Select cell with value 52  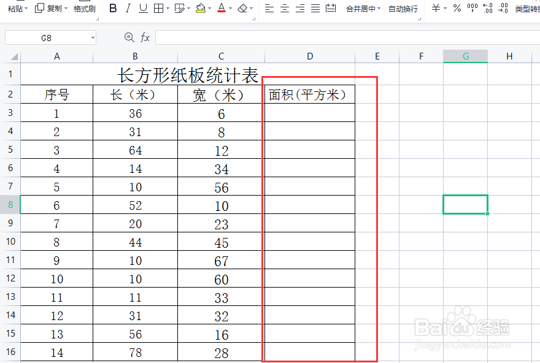pyautogui.click(x=136, y=205)
